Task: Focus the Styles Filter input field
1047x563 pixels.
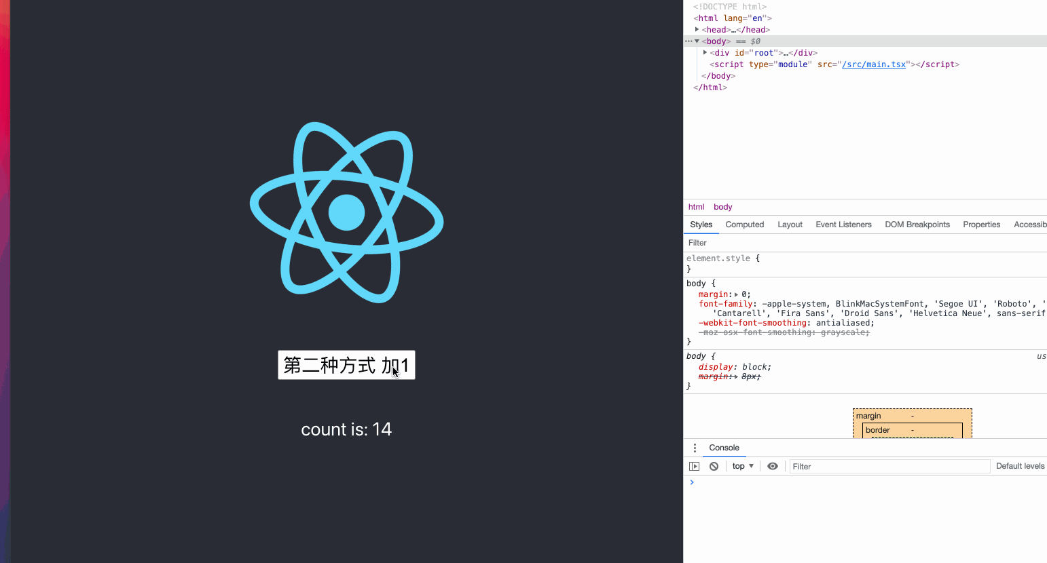Action: [865, 243]
